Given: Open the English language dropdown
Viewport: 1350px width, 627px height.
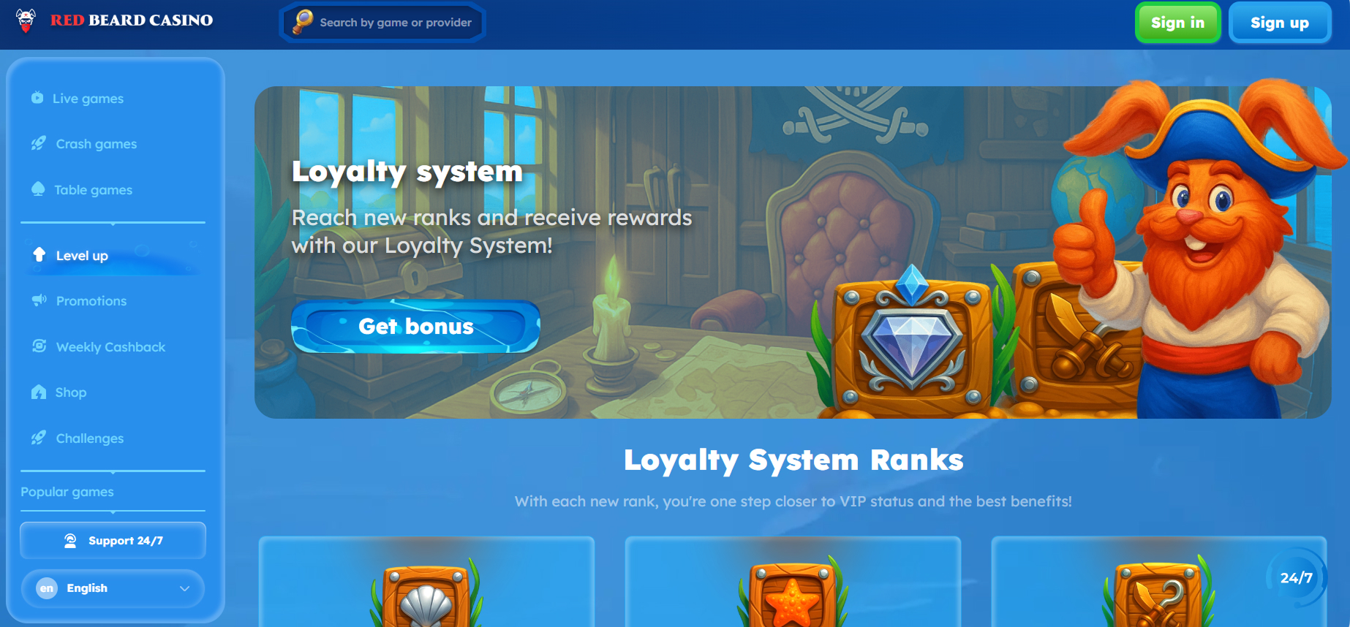Looking at the screenshot, I should point(113,588).
